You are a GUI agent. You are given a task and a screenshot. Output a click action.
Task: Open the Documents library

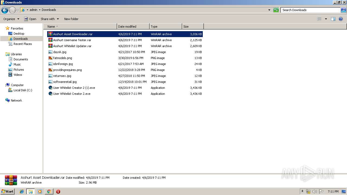[21, 59]
